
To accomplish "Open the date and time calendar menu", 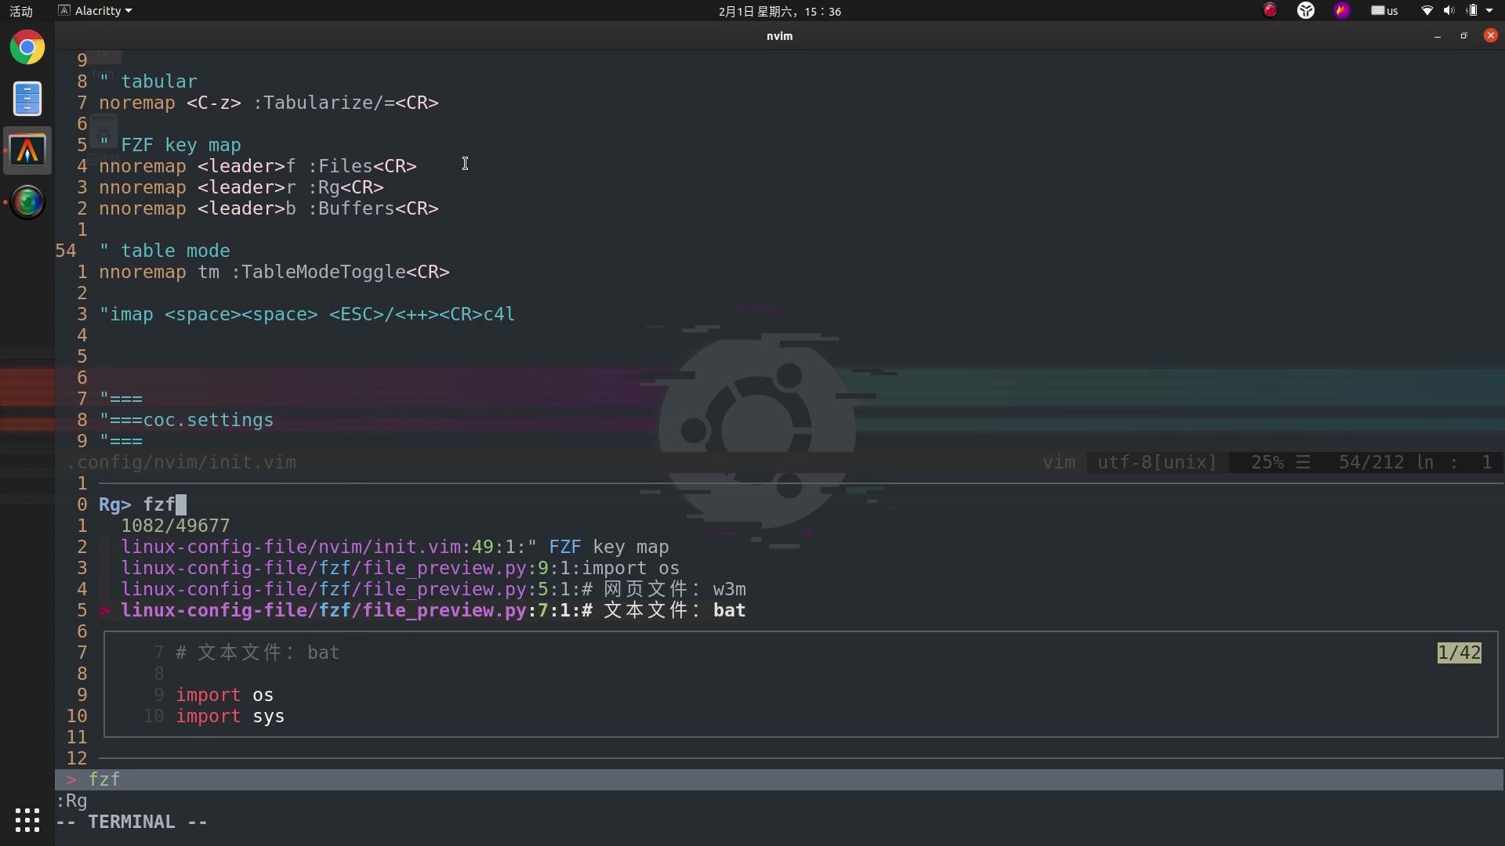I will (779, 11).
